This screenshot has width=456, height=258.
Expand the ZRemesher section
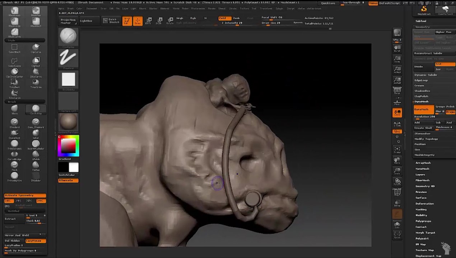(x=423, y=134)
